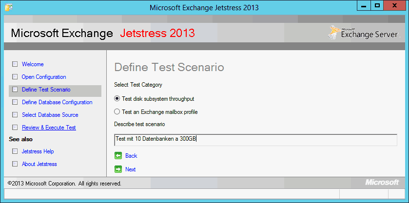This screenshot has height=203, width=409.
Task: Open the Welcome page link
Action: pyautogui.click(x=33, y=64)
